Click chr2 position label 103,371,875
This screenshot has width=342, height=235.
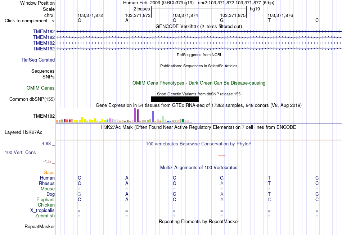(x=233, y=15)
